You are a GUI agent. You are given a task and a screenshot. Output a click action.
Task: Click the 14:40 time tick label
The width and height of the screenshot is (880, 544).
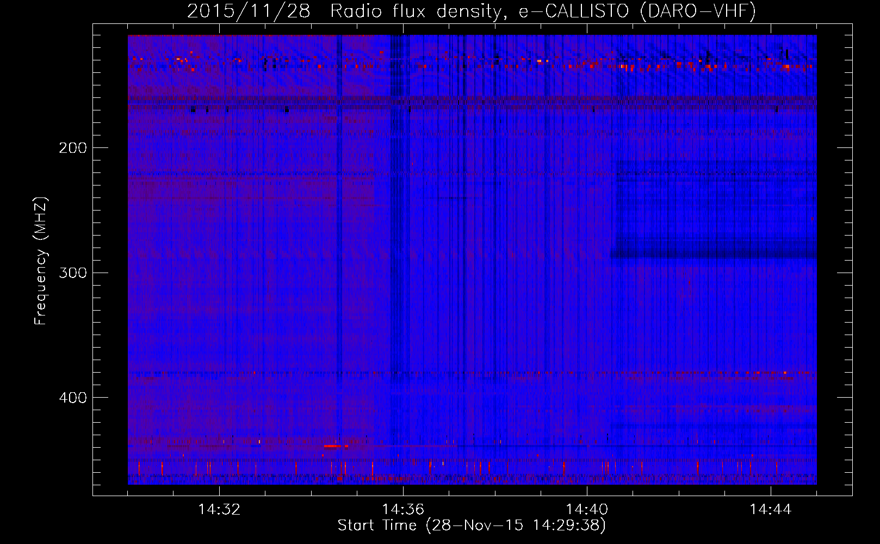(587, 510)
